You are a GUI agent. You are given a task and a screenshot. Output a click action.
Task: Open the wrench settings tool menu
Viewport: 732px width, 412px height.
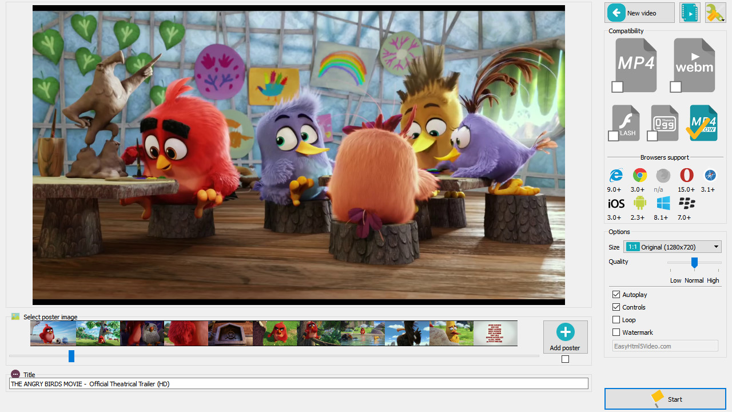click(x=715, y=13)
